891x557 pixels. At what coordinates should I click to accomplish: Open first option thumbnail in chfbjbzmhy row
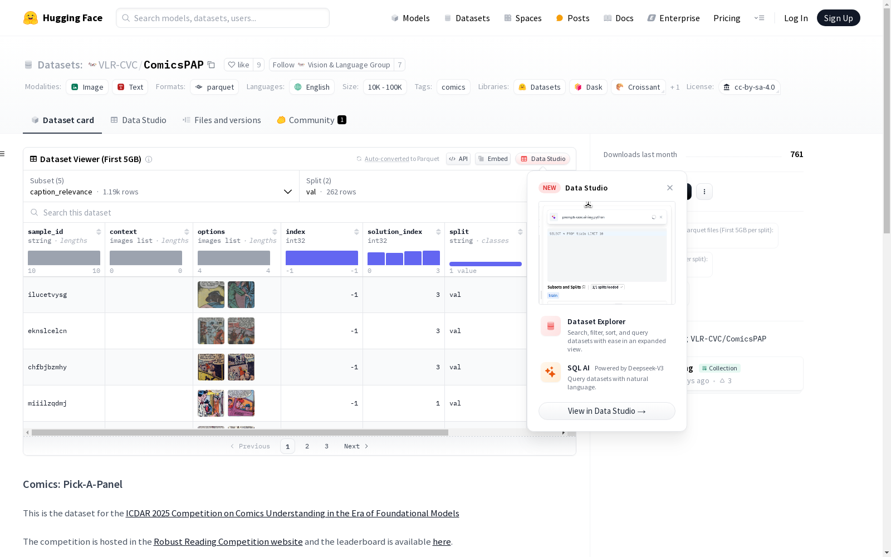211,367
